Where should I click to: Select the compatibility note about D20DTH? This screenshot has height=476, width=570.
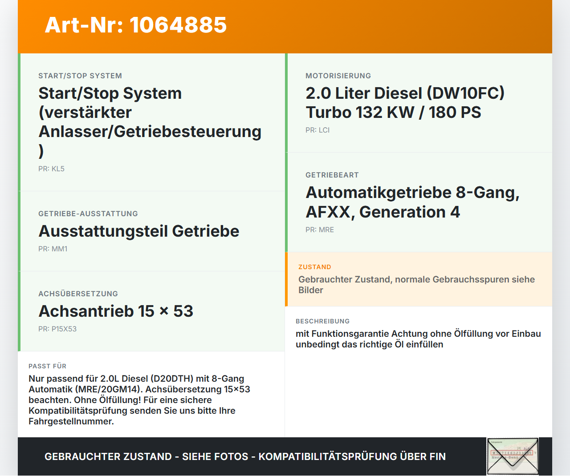(139, 400)
